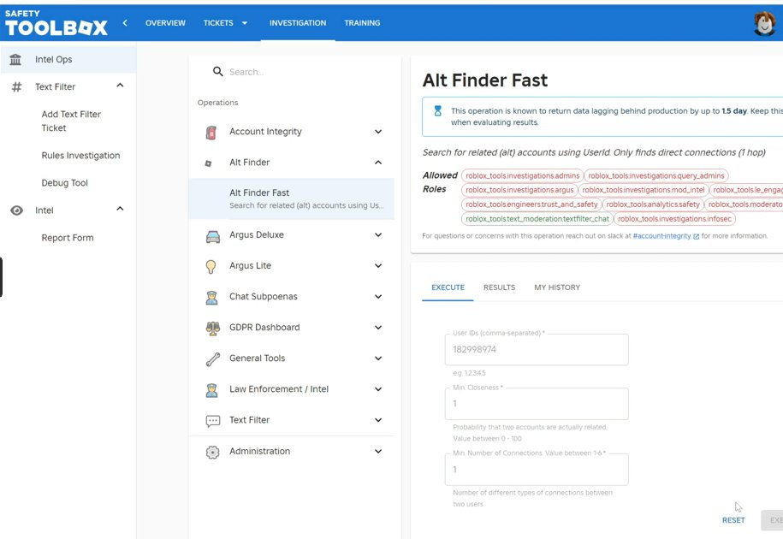Click the hourglass icon in lag notice

(x=438, y=111)
